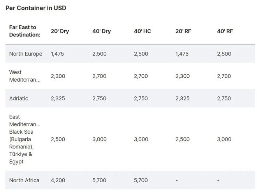Select North Africa 20' Dry rate 4,200
257x192 pixels.
[58, 180]
